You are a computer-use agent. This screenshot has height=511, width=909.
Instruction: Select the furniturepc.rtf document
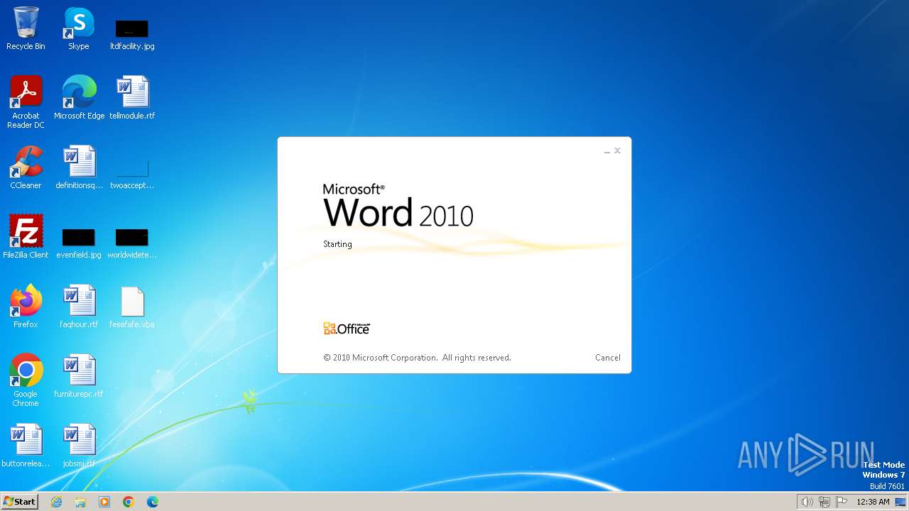[x=79, y=376]
